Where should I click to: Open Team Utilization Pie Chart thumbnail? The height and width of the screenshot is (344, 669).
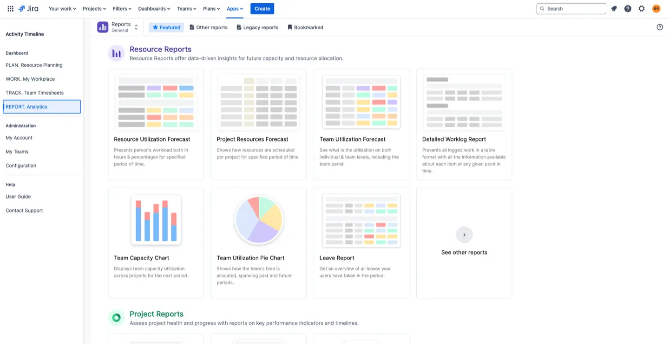[259, 220]
